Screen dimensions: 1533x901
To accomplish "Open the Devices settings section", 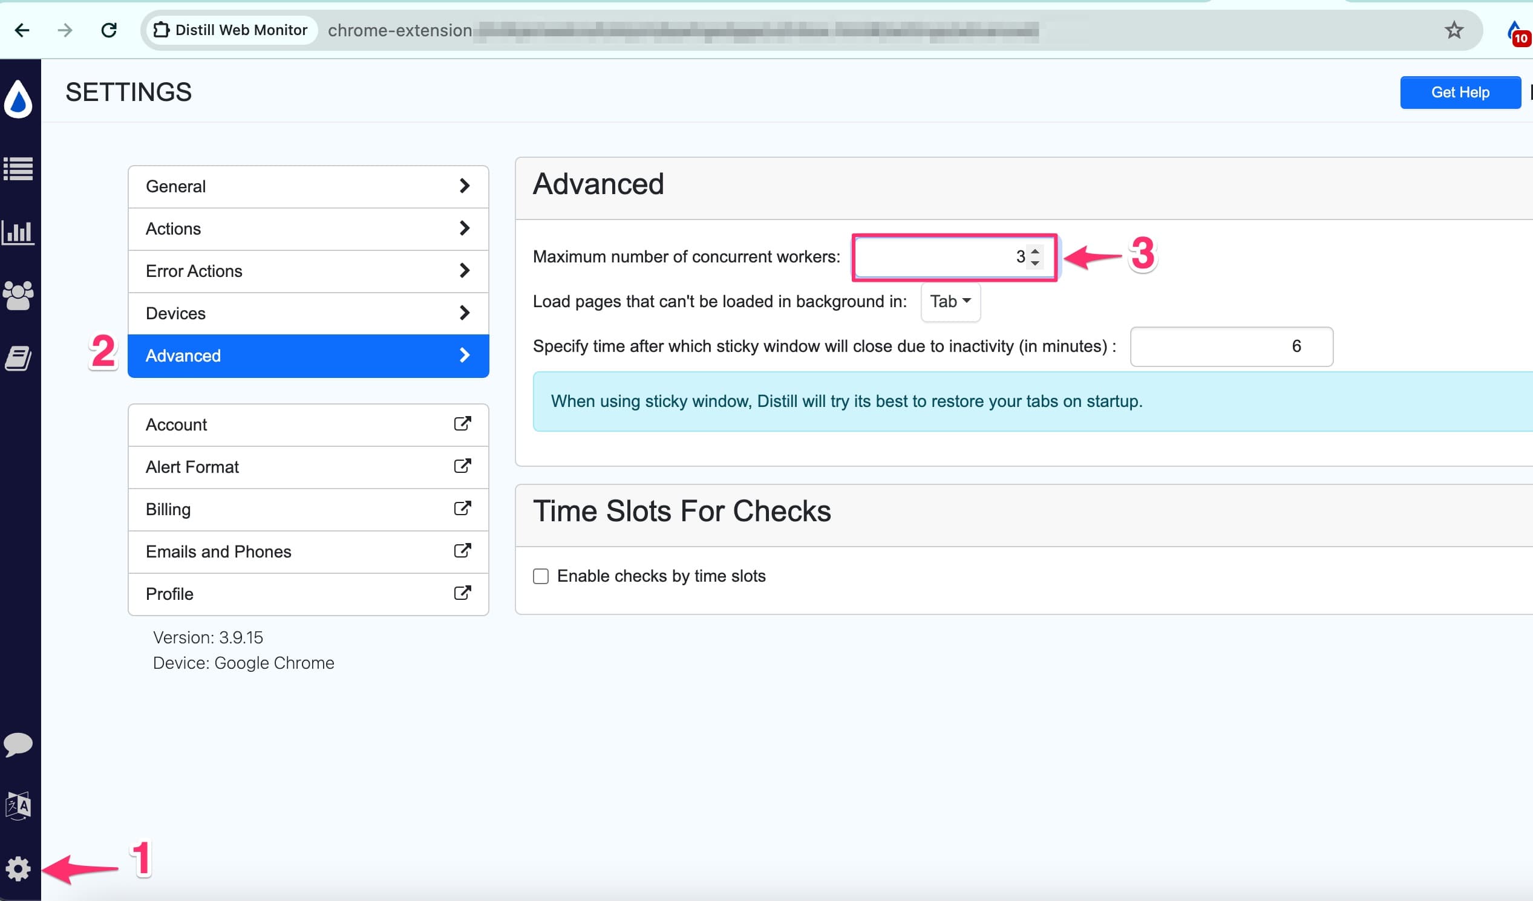I will [309, 313].
